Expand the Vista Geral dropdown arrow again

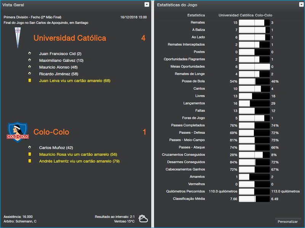(146, 5)
